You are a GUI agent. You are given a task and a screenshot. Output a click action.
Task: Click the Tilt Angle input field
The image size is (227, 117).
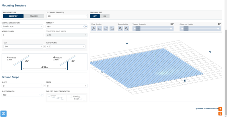pyautogui.click(x=67, y=16)
